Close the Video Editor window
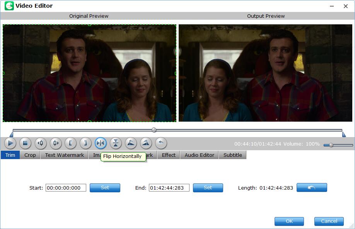Image resolution: width=355 pixels, height=229 pixels. pyautogui.click(x=345, y=6)
